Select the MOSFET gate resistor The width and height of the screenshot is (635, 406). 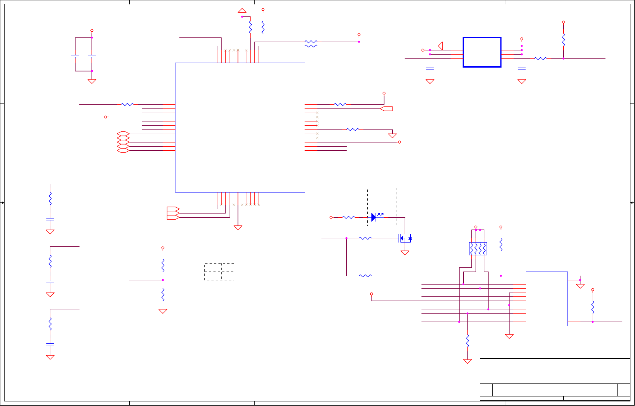click(x=365, y=238)
